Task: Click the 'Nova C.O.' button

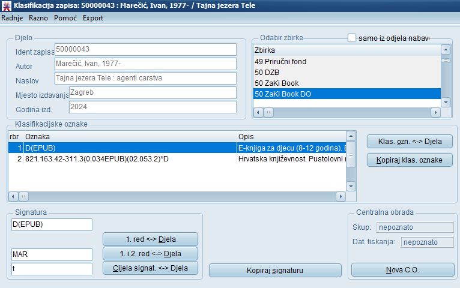Action: coord(402,270)
